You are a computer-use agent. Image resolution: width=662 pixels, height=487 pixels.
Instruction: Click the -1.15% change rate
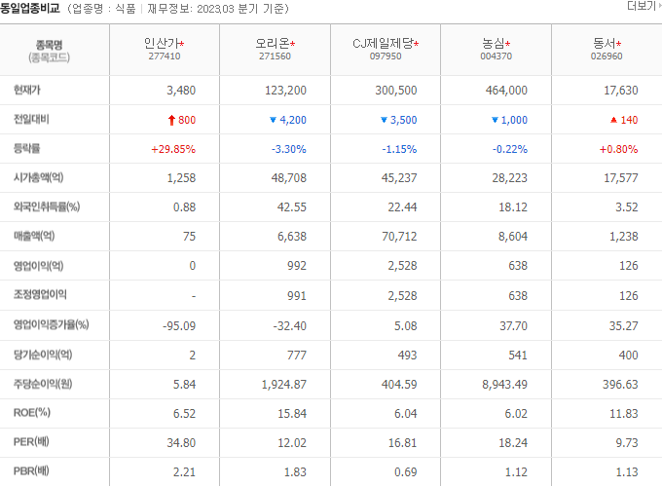point(399,150)
